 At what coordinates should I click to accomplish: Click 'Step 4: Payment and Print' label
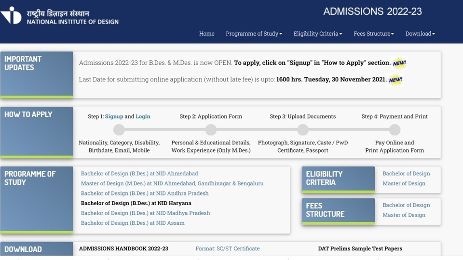click(x=395, y=117)
